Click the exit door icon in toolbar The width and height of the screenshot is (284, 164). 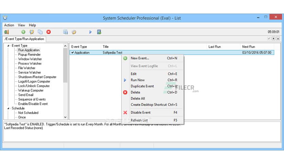(x=6, y=32)
